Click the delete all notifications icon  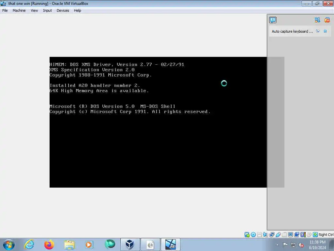click(327, 20)
